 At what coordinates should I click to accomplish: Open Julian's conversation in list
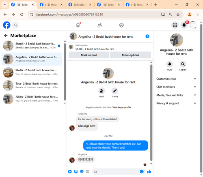pyautogui.click(x=32, y=99)
